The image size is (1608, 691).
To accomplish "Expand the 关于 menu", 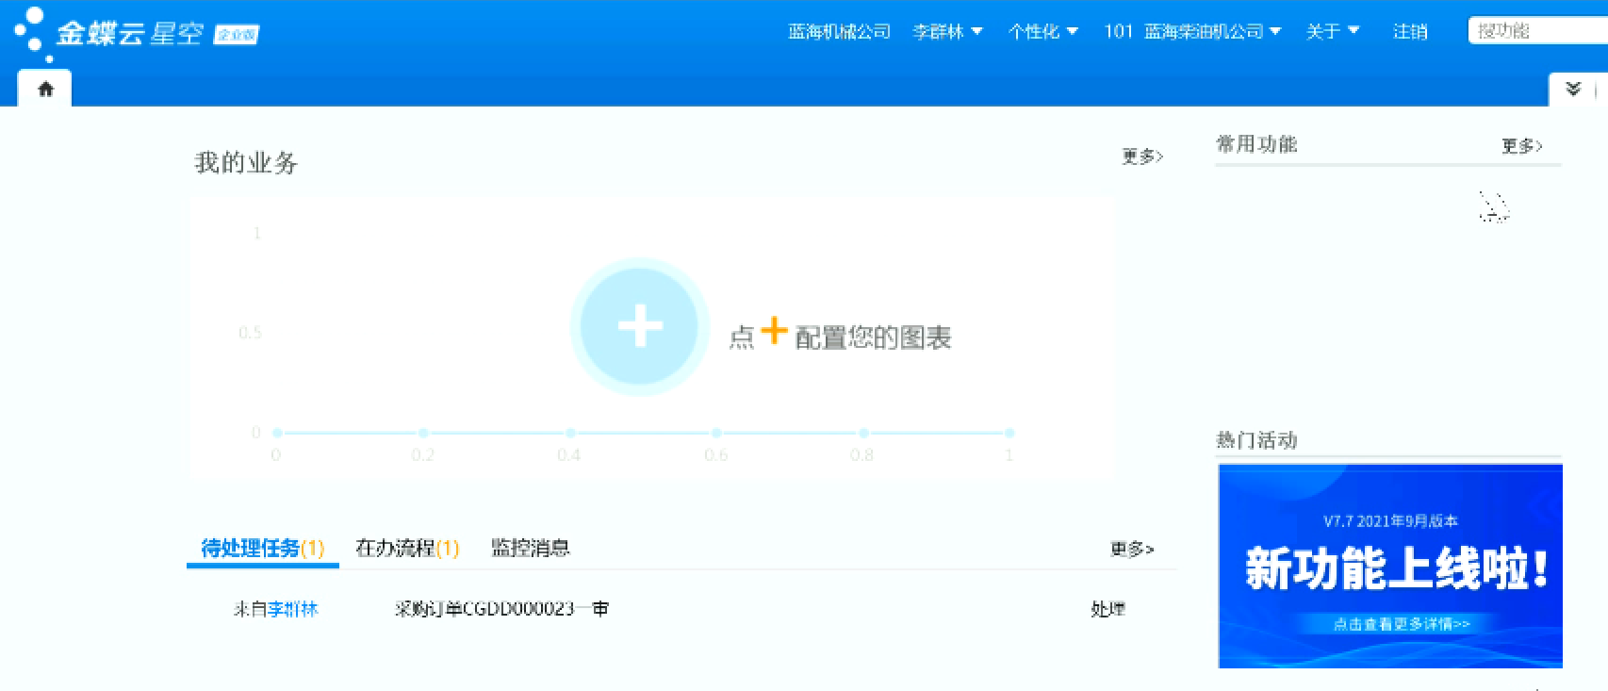I will (1332, 32).
